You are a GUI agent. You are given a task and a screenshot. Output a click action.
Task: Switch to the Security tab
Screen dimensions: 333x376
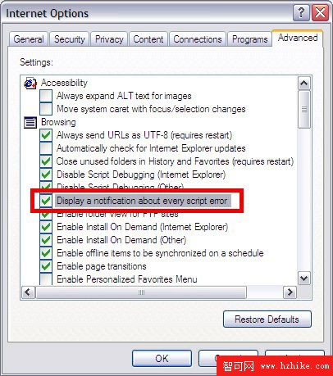click(70, 39)
